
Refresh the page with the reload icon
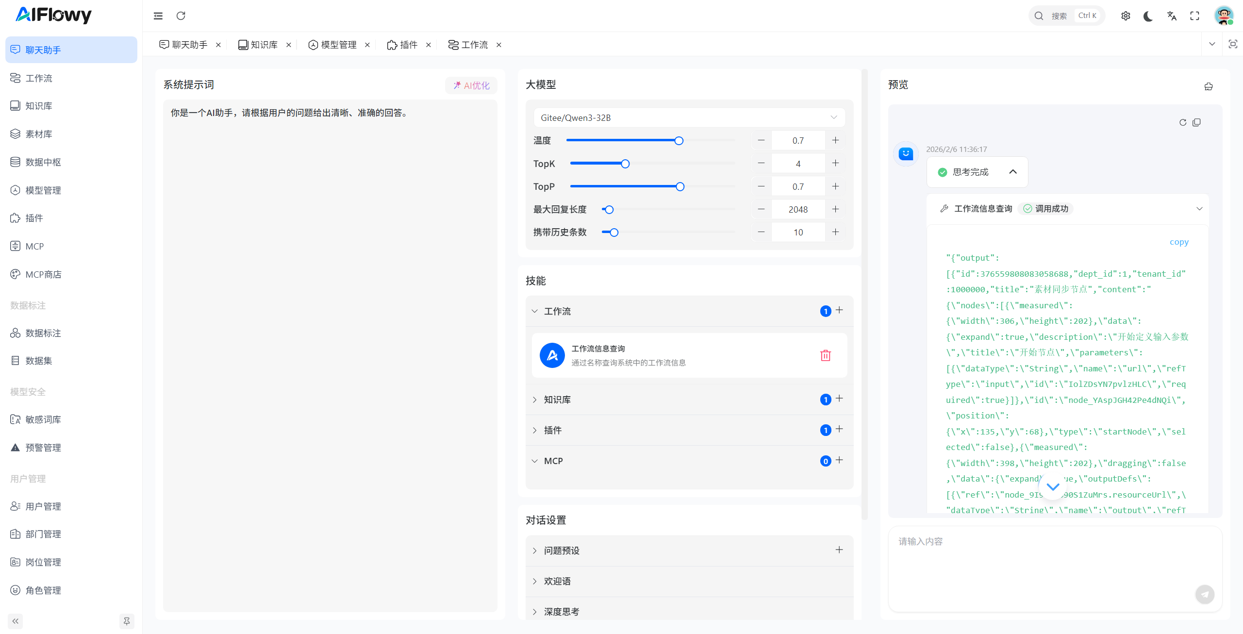181,16
